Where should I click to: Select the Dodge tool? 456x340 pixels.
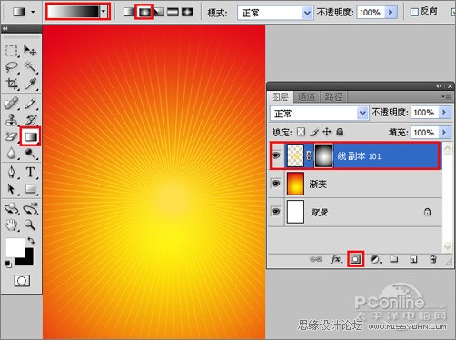point(30,154)
